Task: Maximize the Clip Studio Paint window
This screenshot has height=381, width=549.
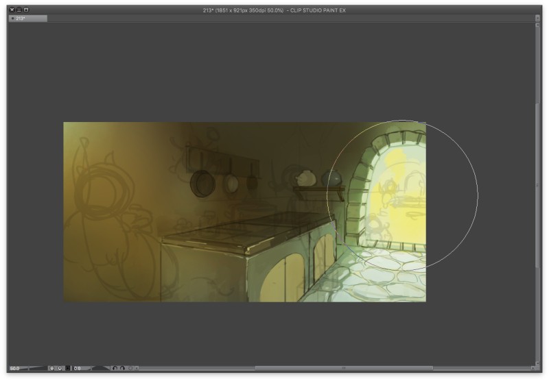Action: (26, 10)
